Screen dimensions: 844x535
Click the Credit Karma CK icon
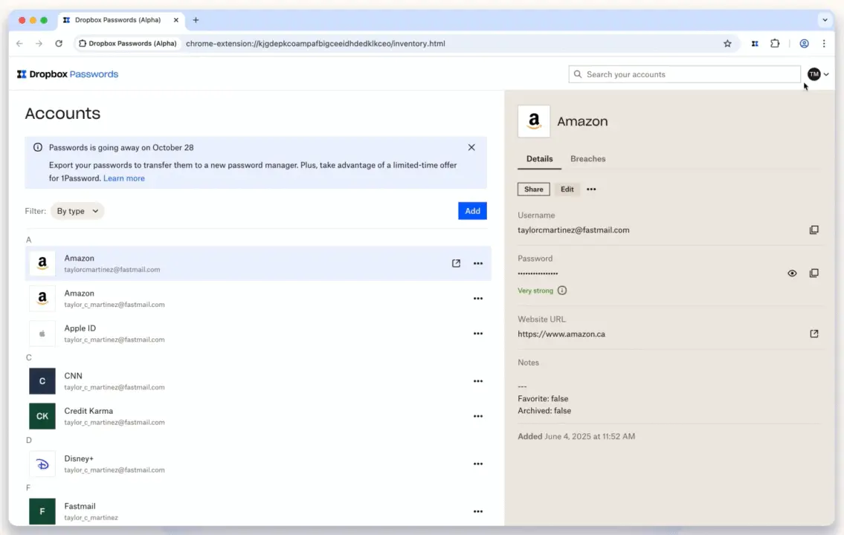42,416
